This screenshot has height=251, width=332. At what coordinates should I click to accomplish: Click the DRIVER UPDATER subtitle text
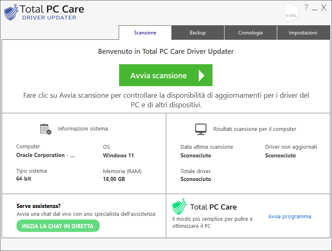point(49,17)
